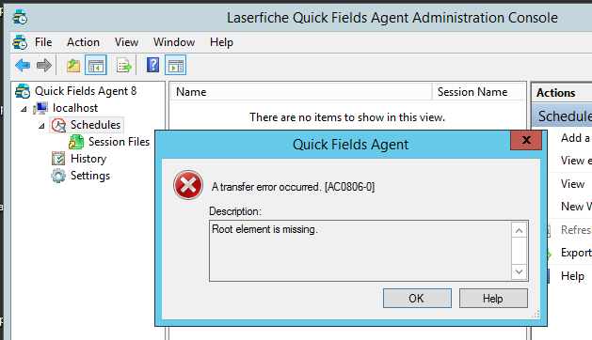Select the Session Files tree node
Screen dimensions: 592x340
point(119,142)
